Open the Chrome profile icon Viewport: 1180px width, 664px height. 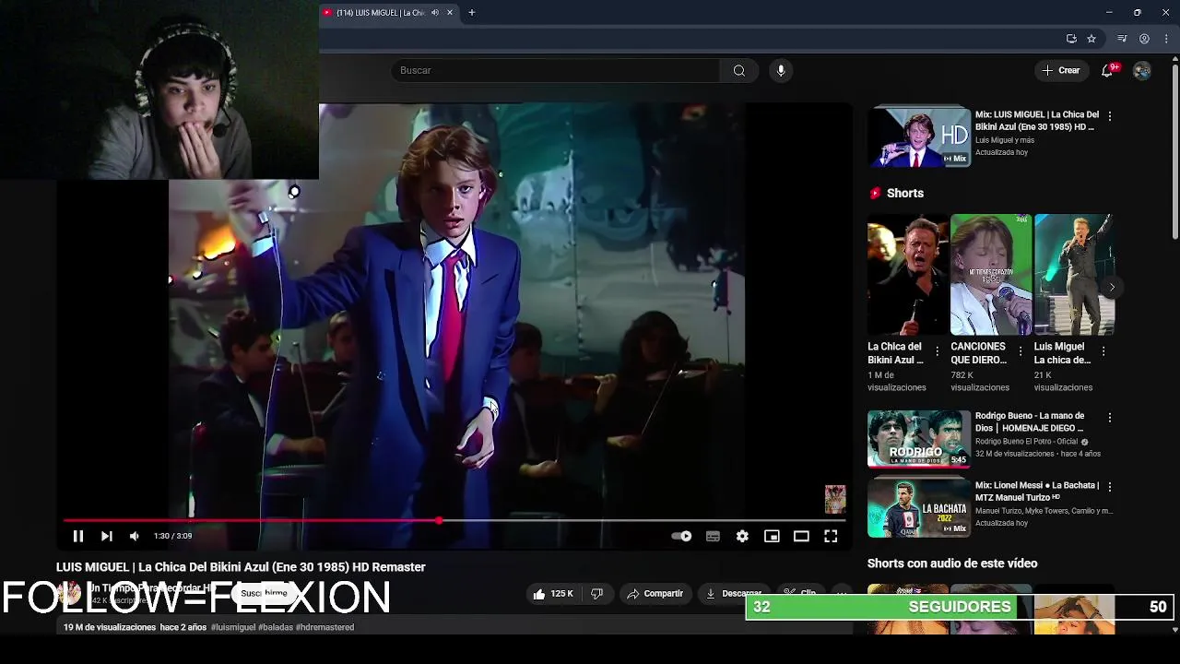(1144, 39)
